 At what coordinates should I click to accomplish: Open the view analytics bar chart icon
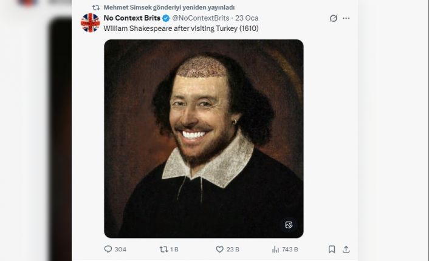275,249
